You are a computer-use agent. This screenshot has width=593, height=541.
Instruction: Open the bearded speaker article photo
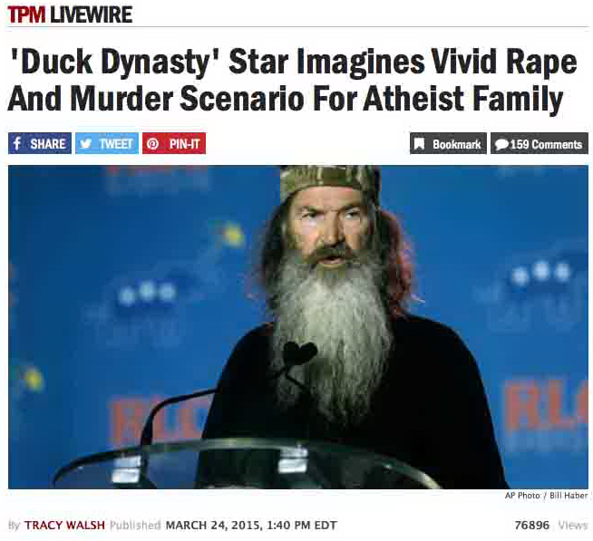point(298,327)
